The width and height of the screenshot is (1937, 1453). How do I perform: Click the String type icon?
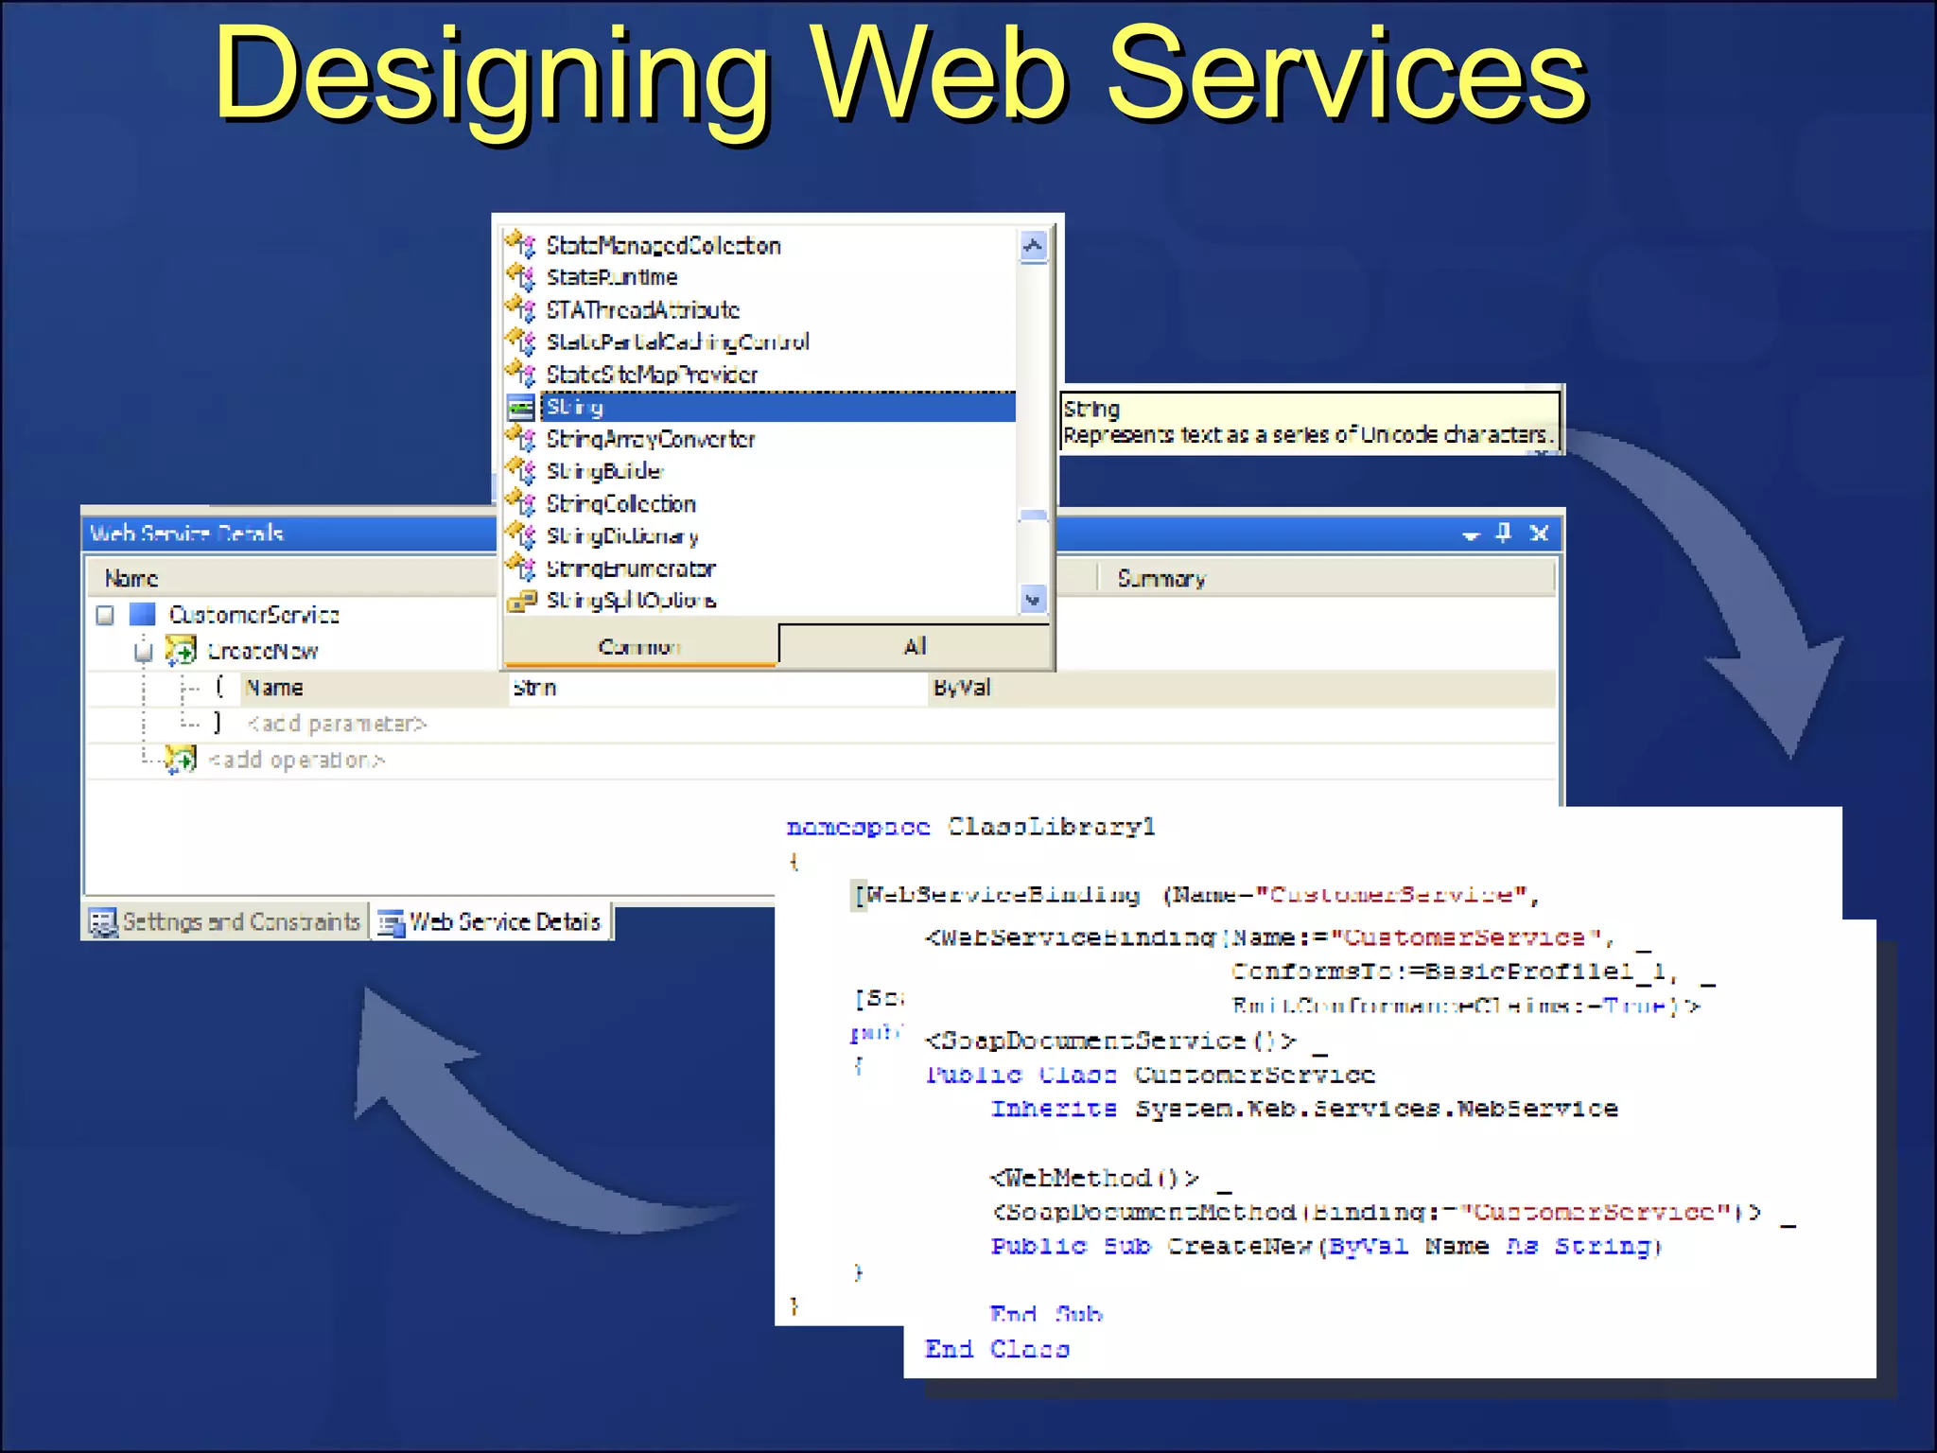click(521, 408)
